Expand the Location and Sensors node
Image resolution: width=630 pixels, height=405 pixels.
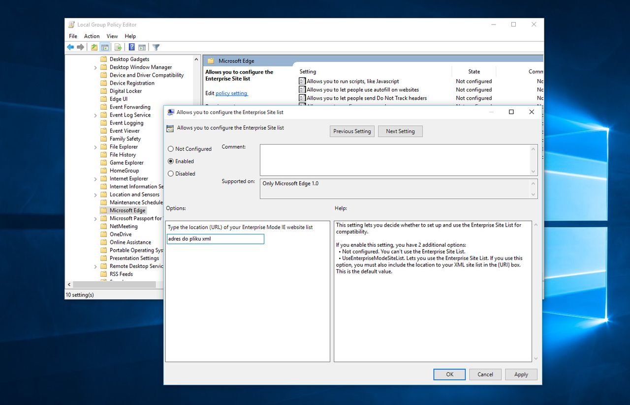point(95,195)
